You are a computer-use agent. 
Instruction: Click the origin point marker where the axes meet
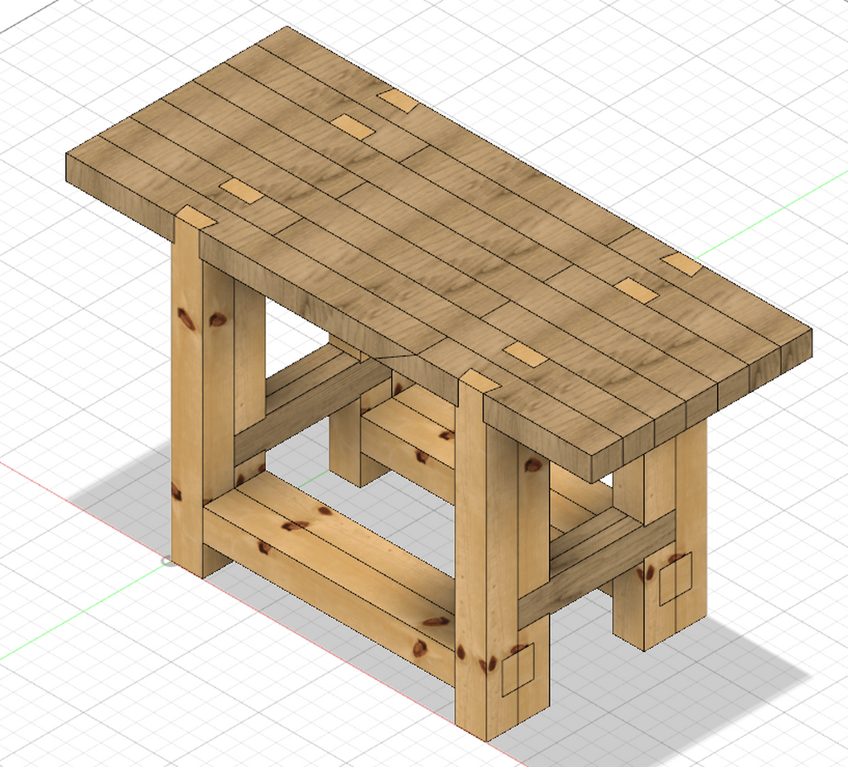click(x=167, y=561)
